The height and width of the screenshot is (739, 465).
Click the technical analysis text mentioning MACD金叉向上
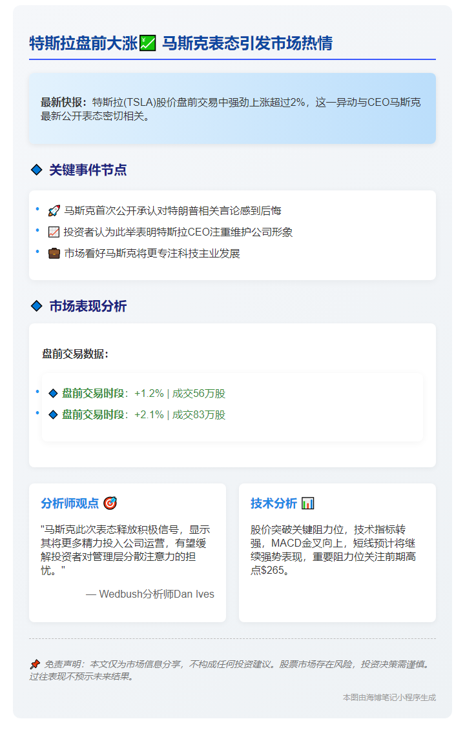pyautogui.click(x=333, y=549)
